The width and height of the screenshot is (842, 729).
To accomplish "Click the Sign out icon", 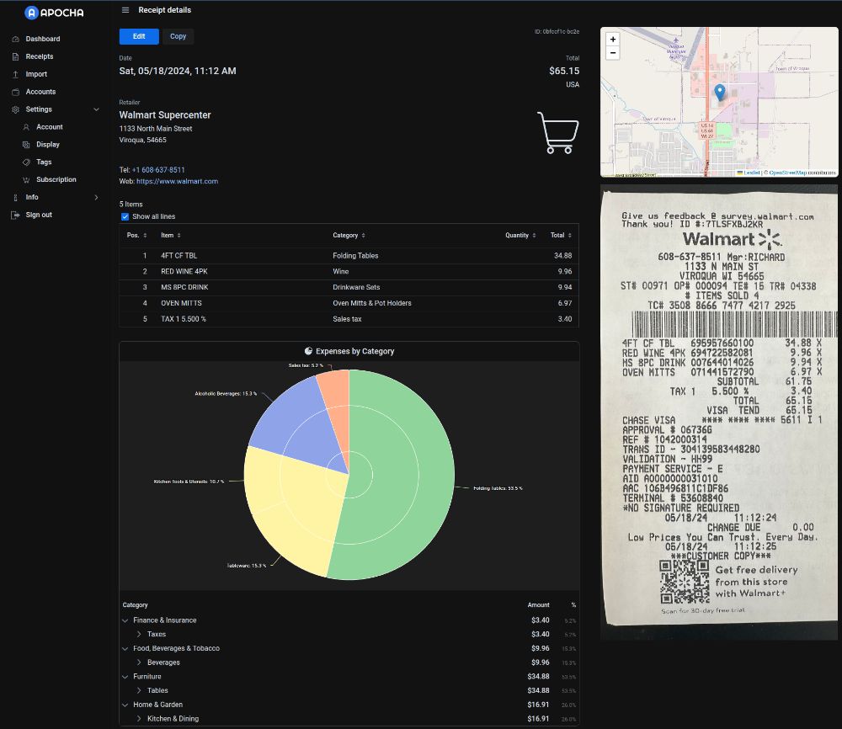I will (15, 215).
